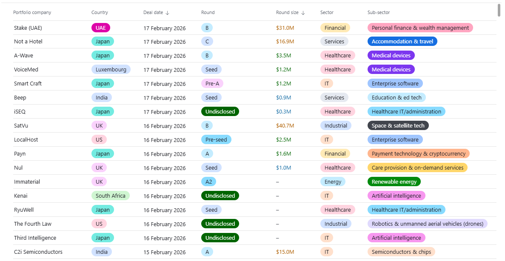The height and width of the screenshot is (261, 505).
Task: Open the Stake (UAE) company entry
Action: pos(28,28)
